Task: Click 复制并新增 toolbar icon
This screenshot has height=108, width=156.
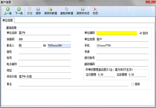Action: coord(67,9)
